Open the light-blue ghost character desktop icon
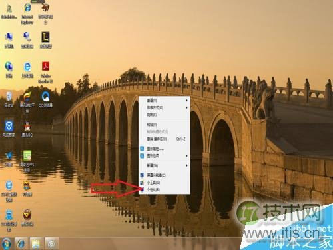 (9, 220)
